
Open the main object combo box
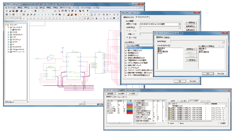pos(20,18)
